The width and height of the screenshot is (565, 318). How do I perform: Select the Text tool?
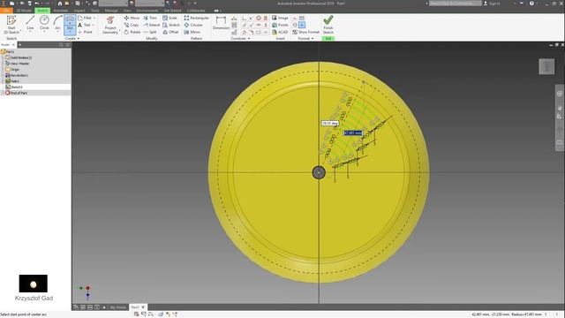click(x=84, y=25)
